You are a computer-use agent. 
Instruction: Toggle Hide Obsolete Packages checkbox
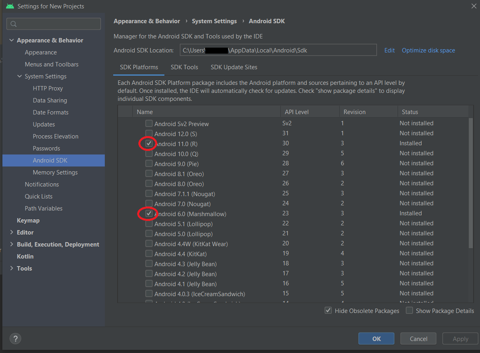click(328, 311)
